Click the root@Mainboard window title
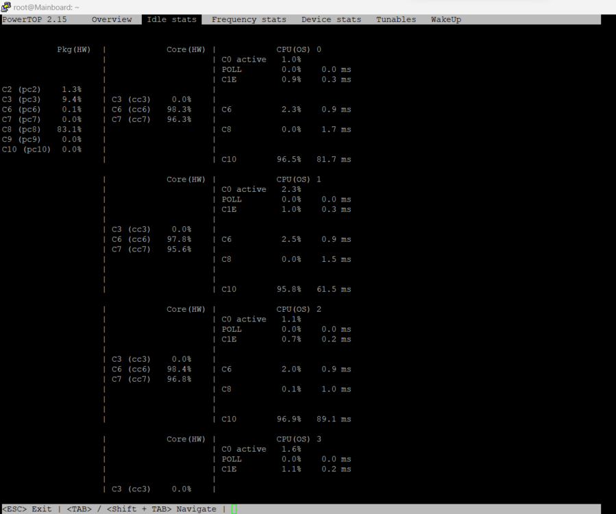Image resolution: width=616 pixels, height=514 pixels. (x=47, y=7)
